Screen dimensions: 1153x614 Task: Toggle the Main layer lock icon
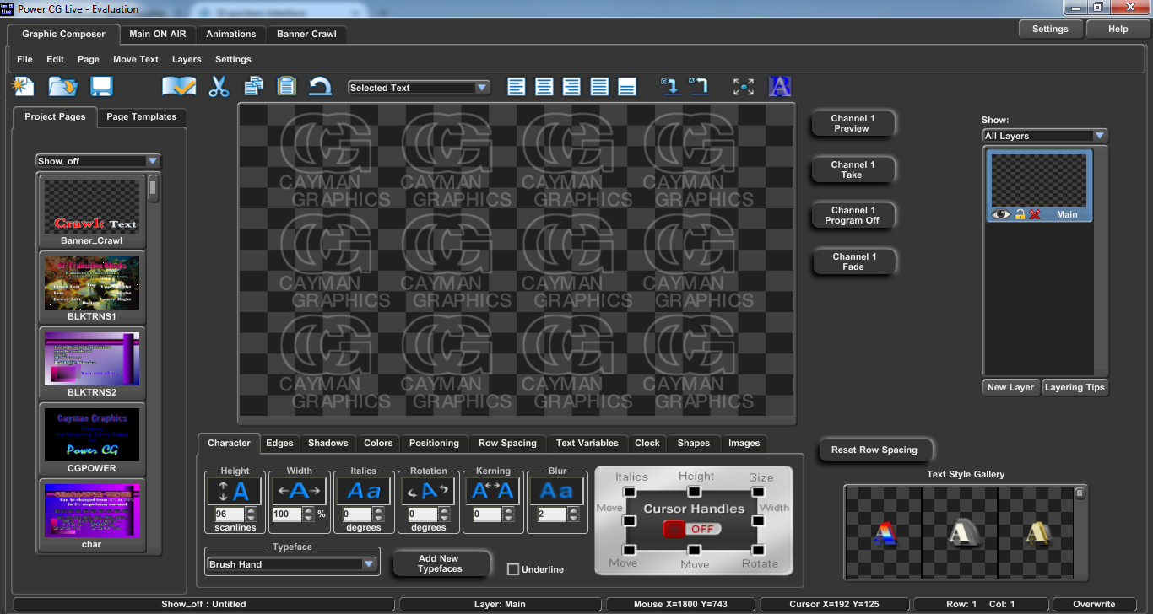[x=1020, y=214]
